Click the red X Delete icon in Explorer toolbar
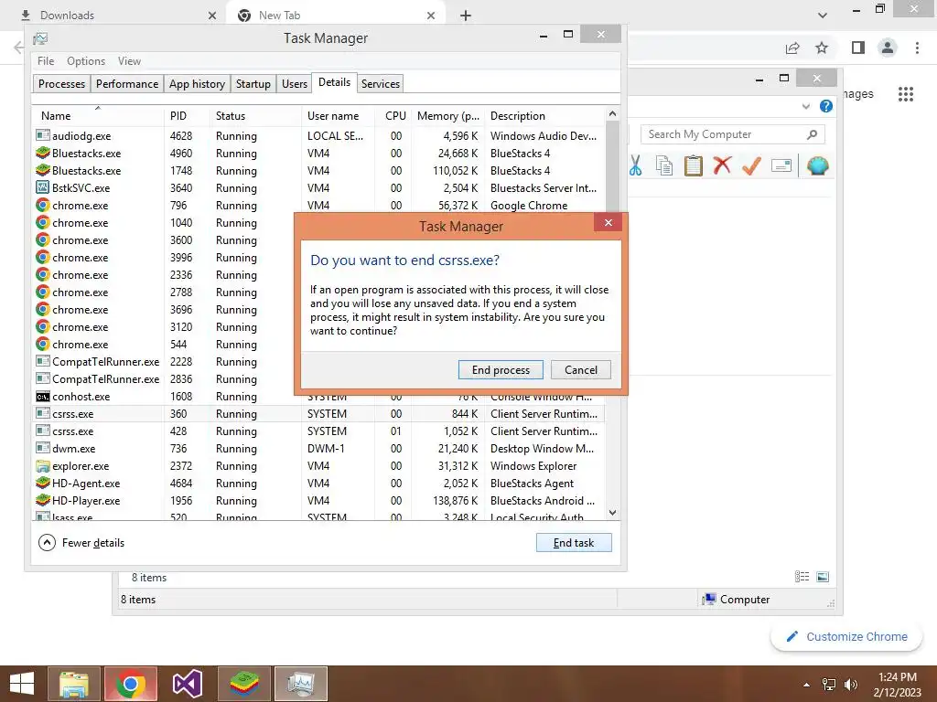Image resolution: width=937 pixels, height=702 pixels. click(722, 165)
